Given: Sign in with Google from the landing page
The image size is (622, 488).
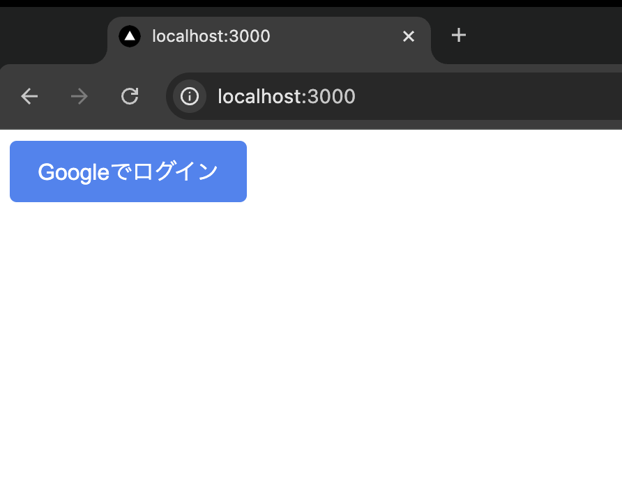Looking at the screenshot, I should (128, 171).
